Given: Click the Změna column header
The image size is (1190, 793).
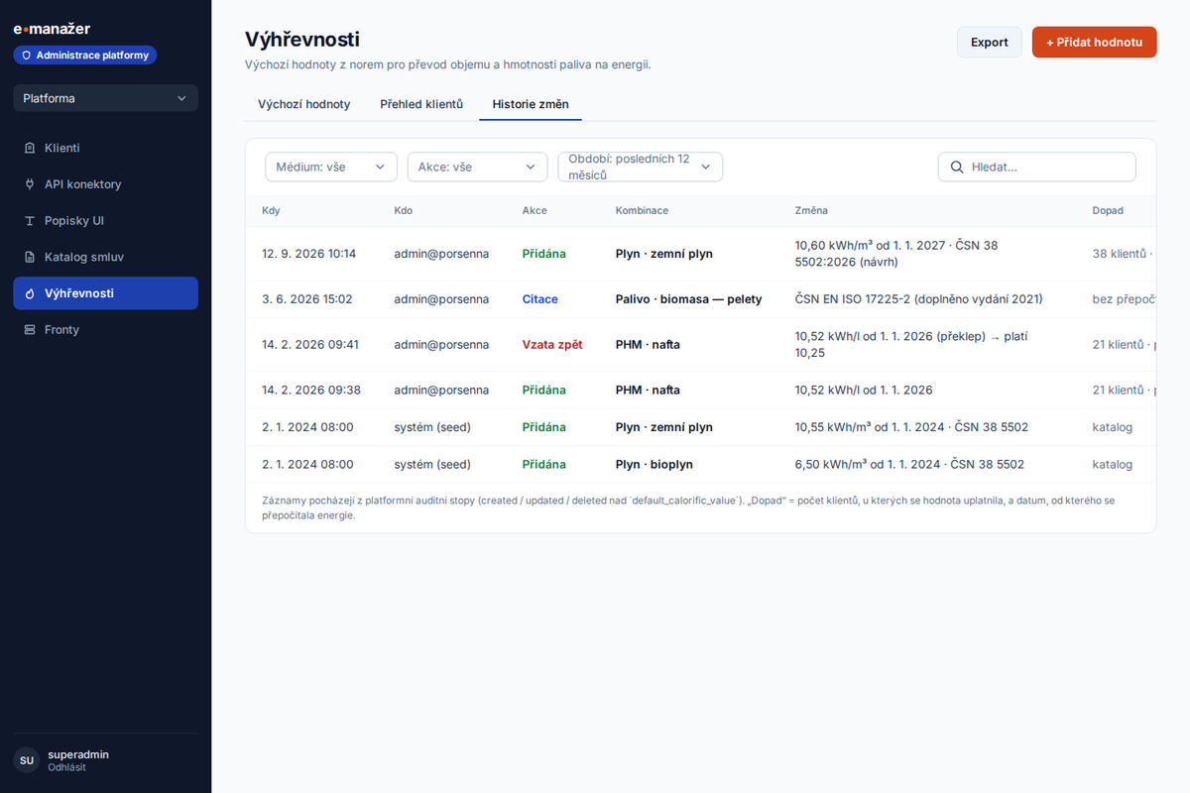Looking at the screenshot, I should 811,210.
